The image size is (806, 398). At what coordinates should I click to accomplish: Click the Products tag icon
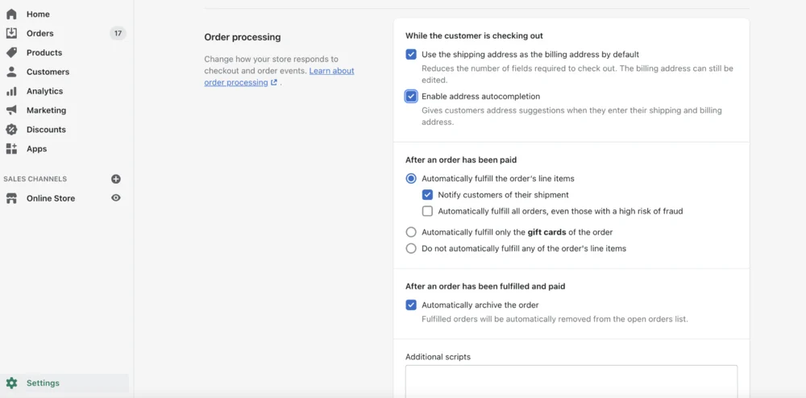pos(11,52)
